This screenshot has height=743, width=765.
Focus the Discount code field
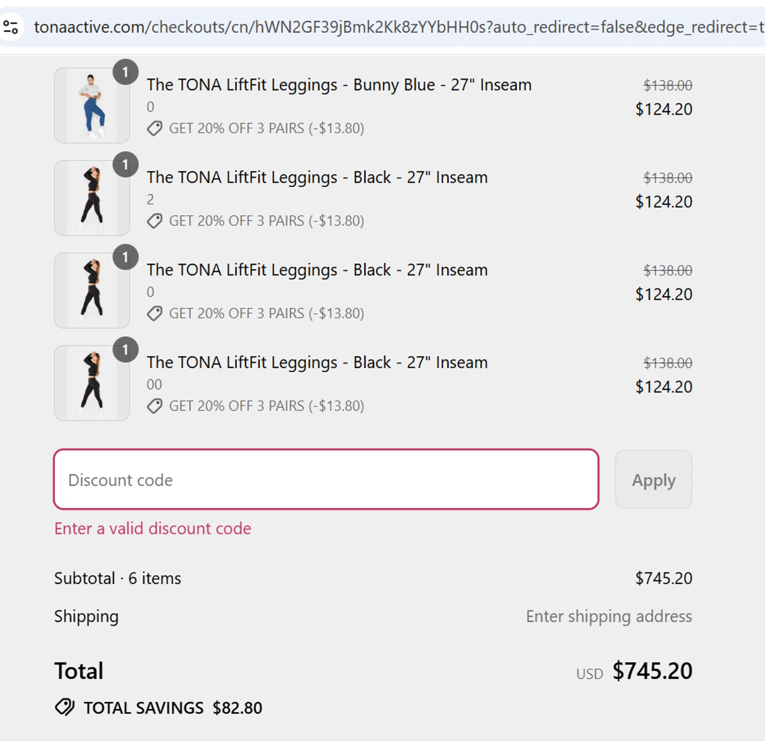point(326,479)
